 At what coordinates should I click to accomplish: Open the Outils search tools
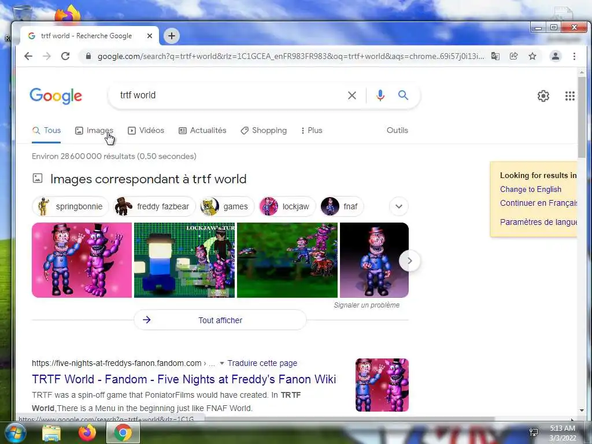(397, 130)
